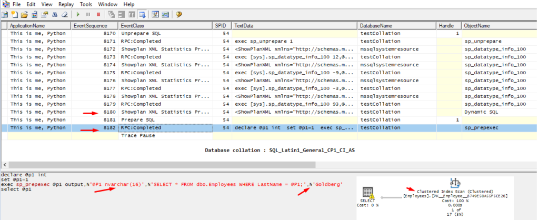Toggle the Auto Scroll Window icon

(x=142, y=14)
